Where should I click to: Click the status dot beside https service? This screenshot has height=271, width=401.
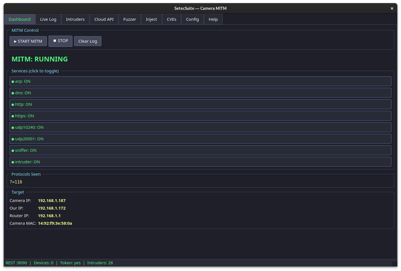[x=13, y=116]
